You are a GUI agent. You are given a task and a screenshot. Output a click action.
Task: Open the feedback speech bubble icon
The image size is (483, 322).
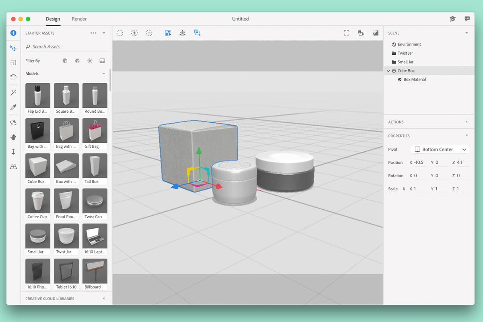point(467,19)
